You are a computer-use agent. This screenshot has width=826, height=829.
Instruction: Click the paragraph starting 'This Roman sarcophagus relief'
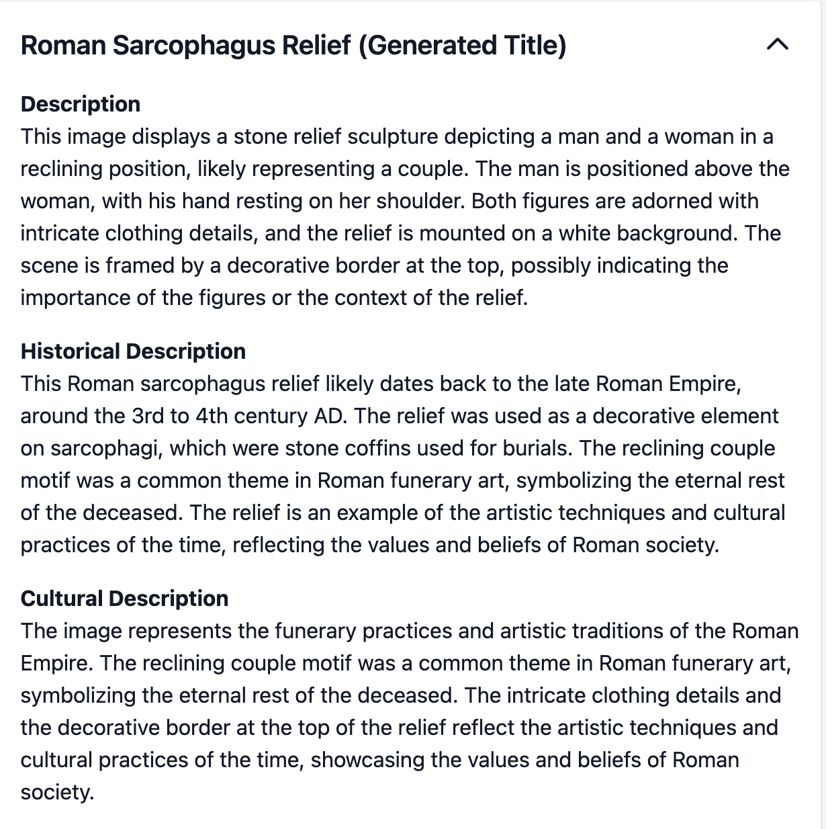[403, 464]
